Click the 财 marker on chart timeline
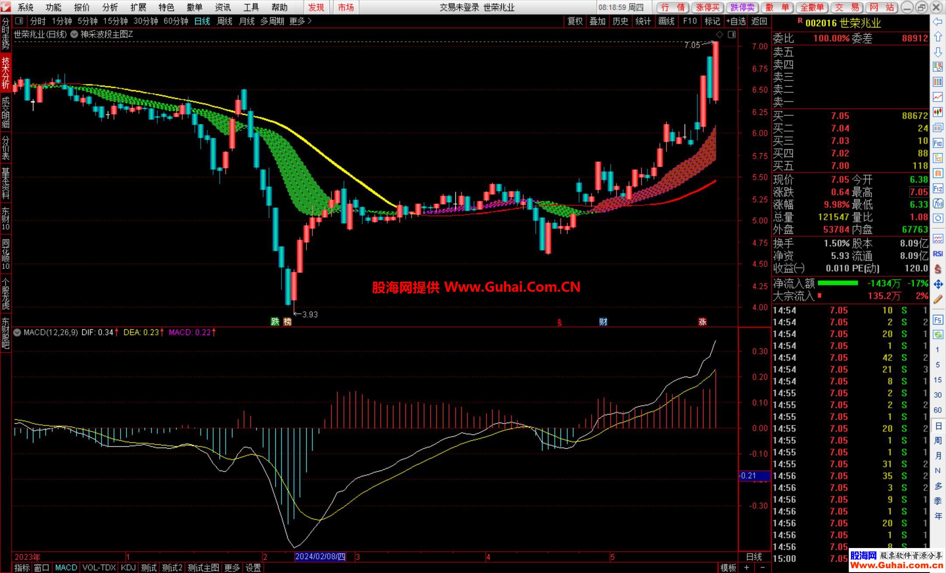The width and height of the screenshot is (946, 573). (603, 322)
